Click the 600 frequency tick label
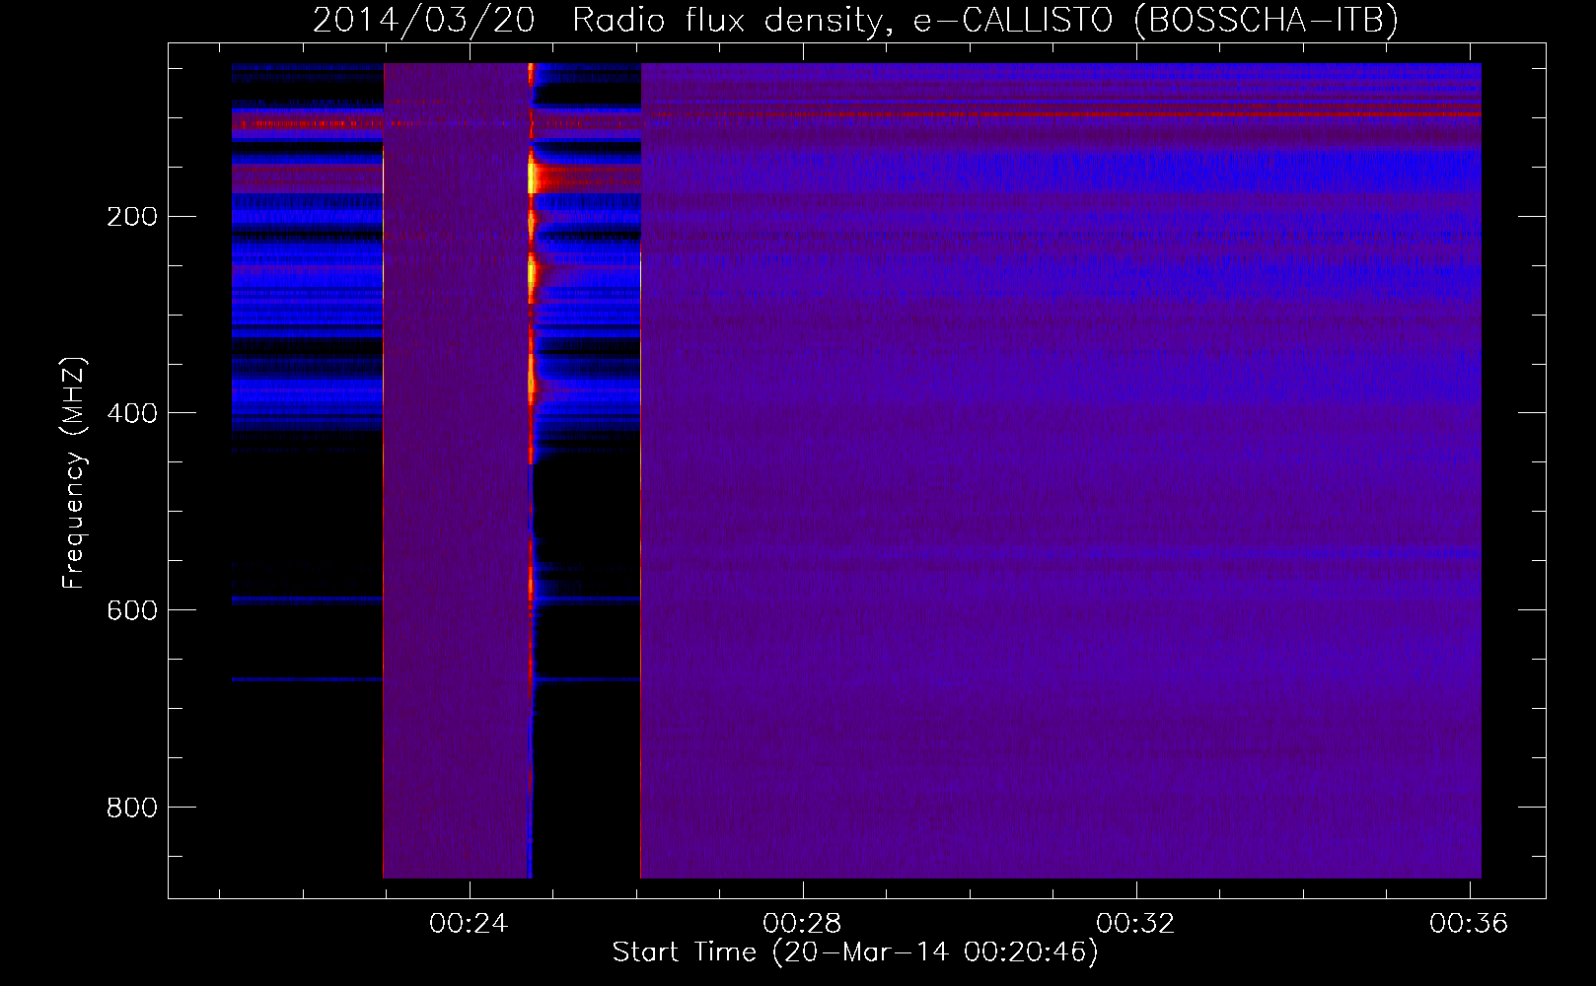Viewport: 1596px width, 986px height. (x=132, y=610)
